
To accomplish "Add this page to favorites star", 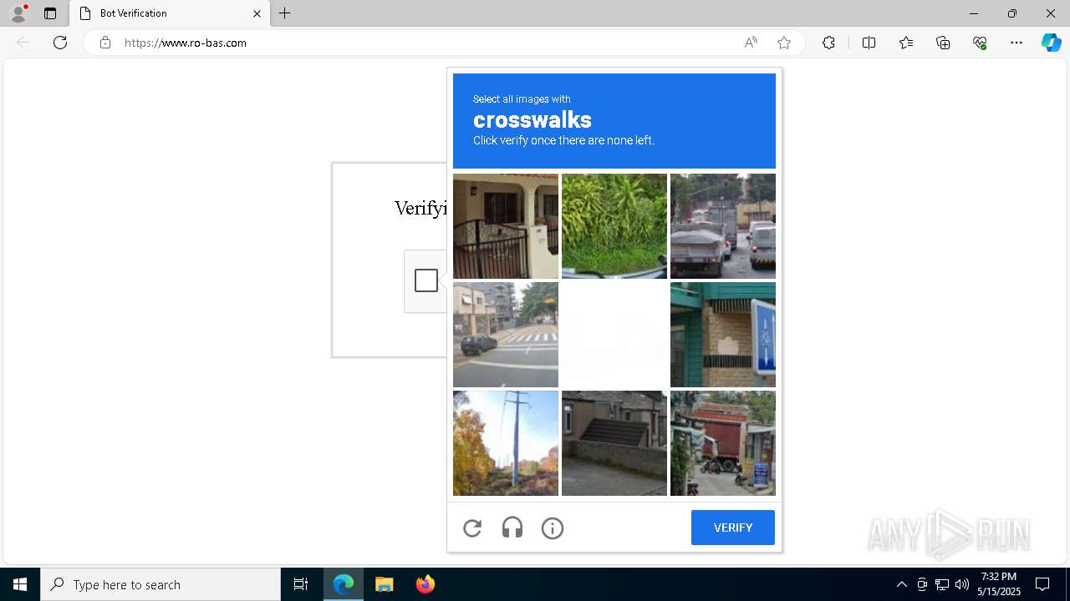I will (x=784, y=43).
